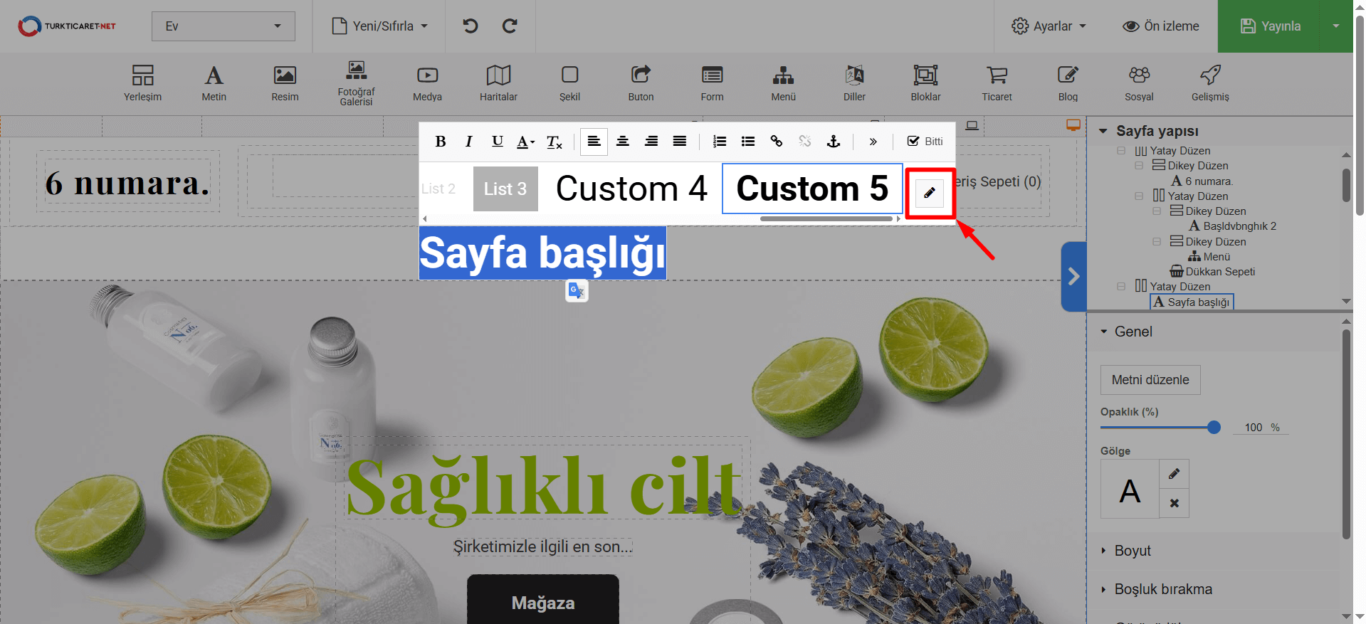Select the Blog tool
The image size is (1366, 624).
[1068, 83]
